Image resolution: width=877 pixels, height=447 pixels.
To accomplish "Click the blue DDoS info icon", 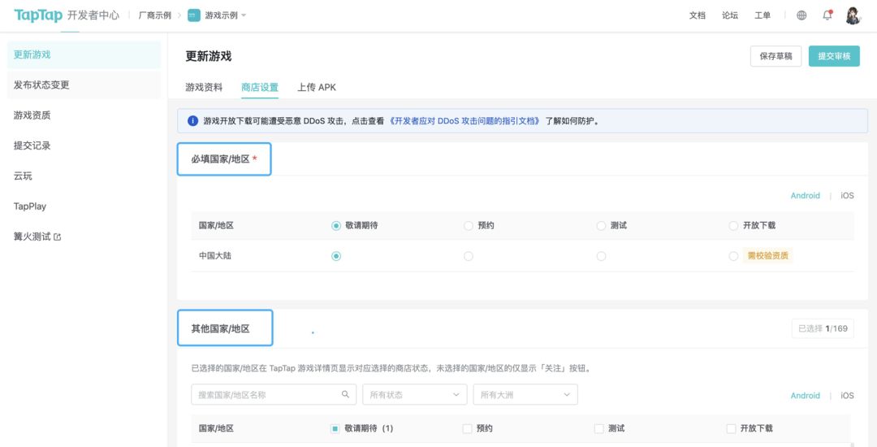I will pyautogui.click(x=192, y=121).
